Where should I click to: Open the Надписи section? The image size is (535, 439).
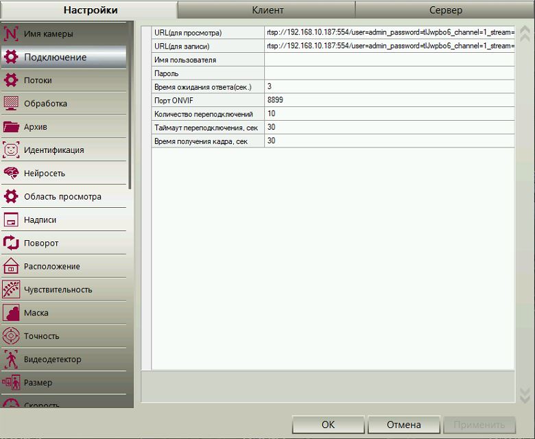tap(64, 219)
